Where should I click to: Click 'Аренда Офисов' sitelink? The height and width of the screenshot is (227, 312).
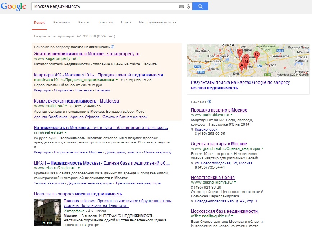pyautogui.click(x=85, y=117)
